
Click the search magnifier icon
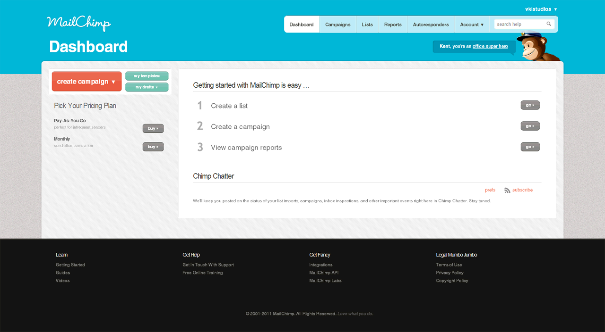tap(549, 24)
